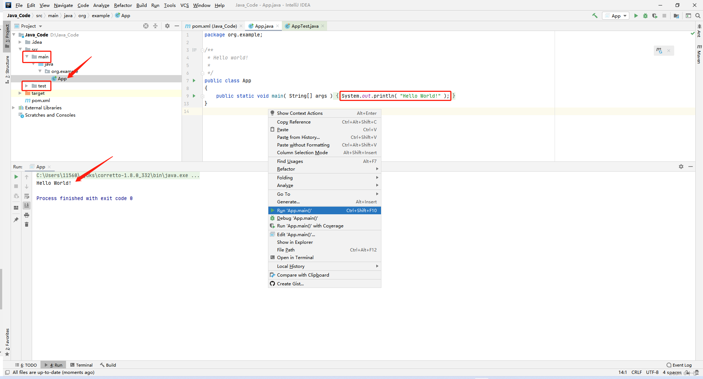
Task: Clear all Run console output with the trash icon
Action: click(27, 224)
